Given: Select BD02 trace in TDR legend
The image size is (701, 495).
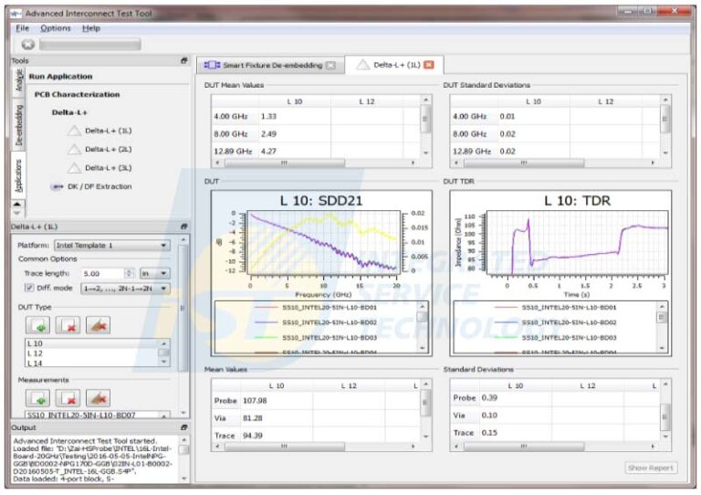Looking at the screenshot, I should pos(556,322).
